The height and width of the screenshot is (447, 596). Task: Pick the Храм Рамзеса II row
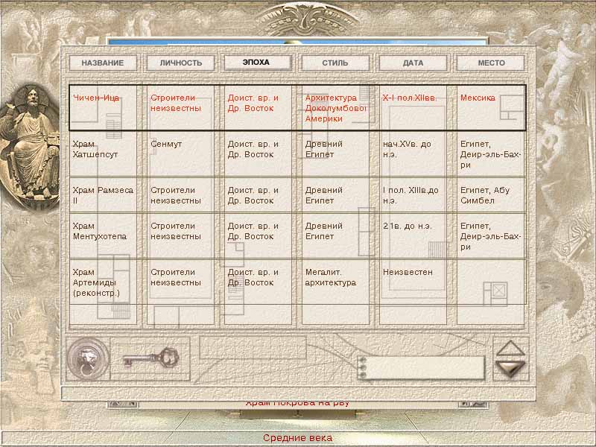click(103, 195)
